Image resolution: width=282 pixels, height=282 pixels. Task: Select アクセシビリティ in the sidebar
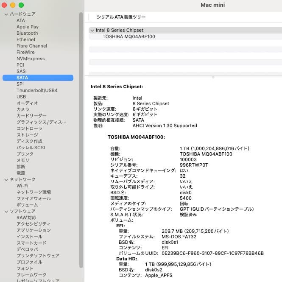(x=34, y=224)
